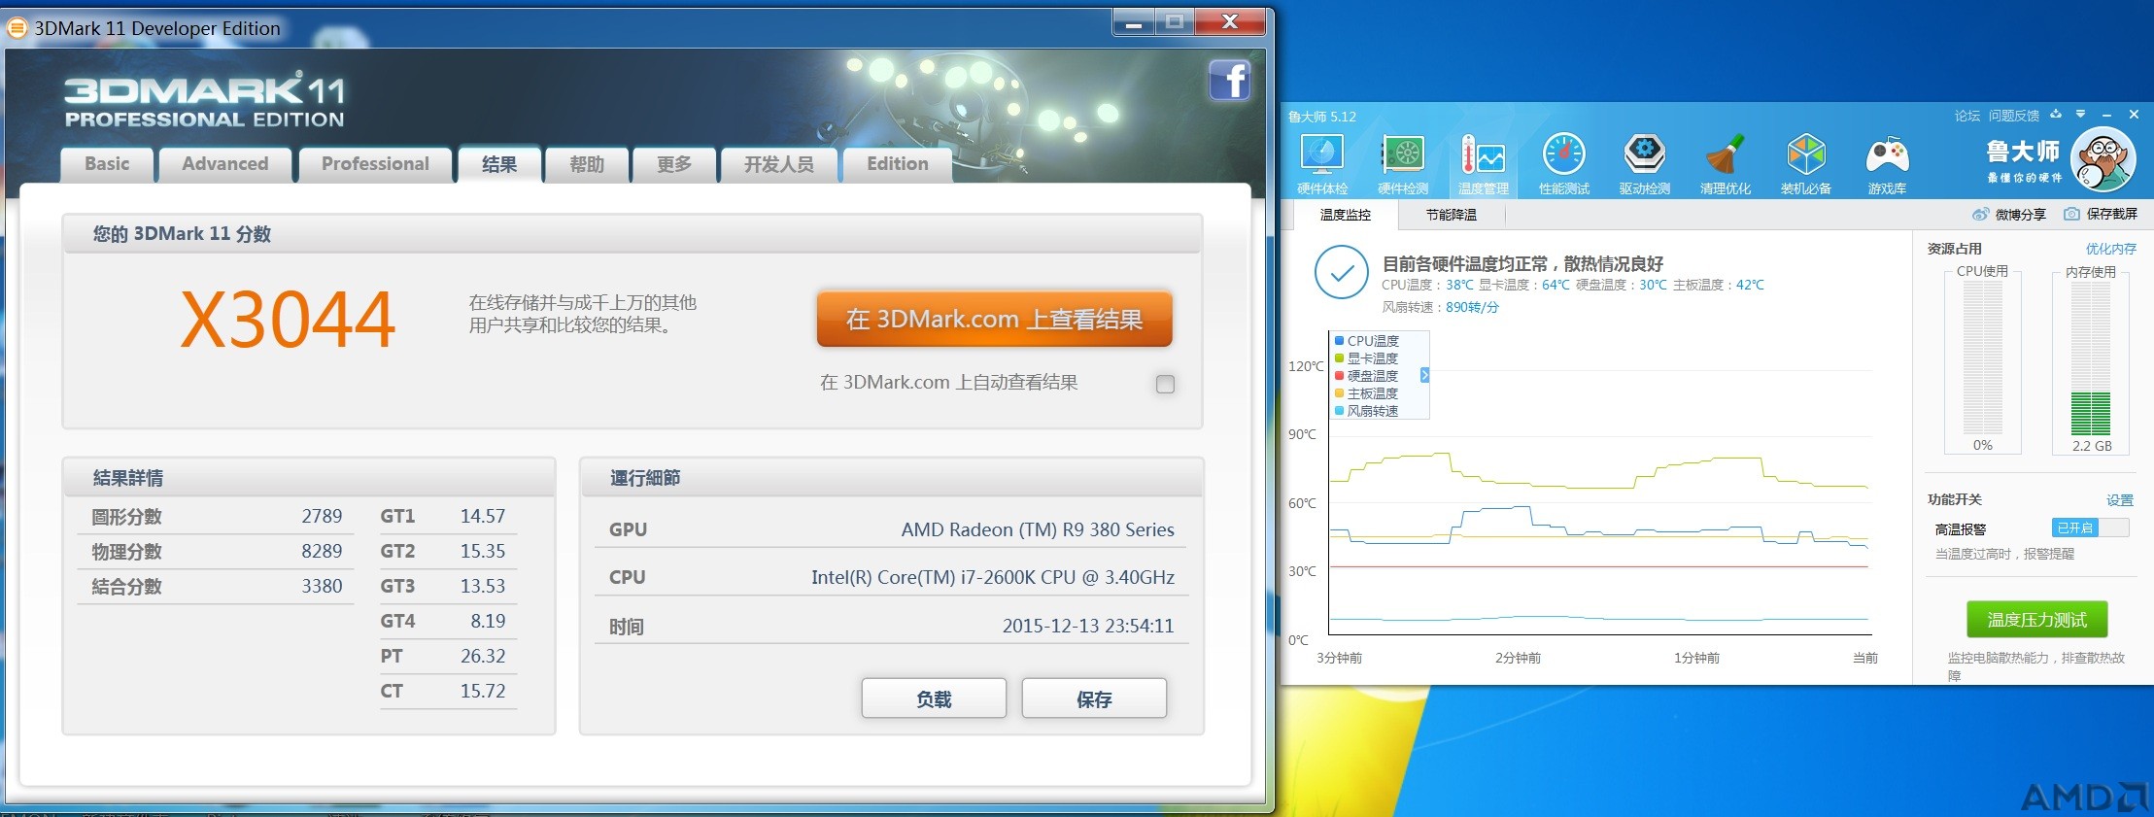Select the 结果 tab
Screen dimensions: 2154x817
pos(499,164)
